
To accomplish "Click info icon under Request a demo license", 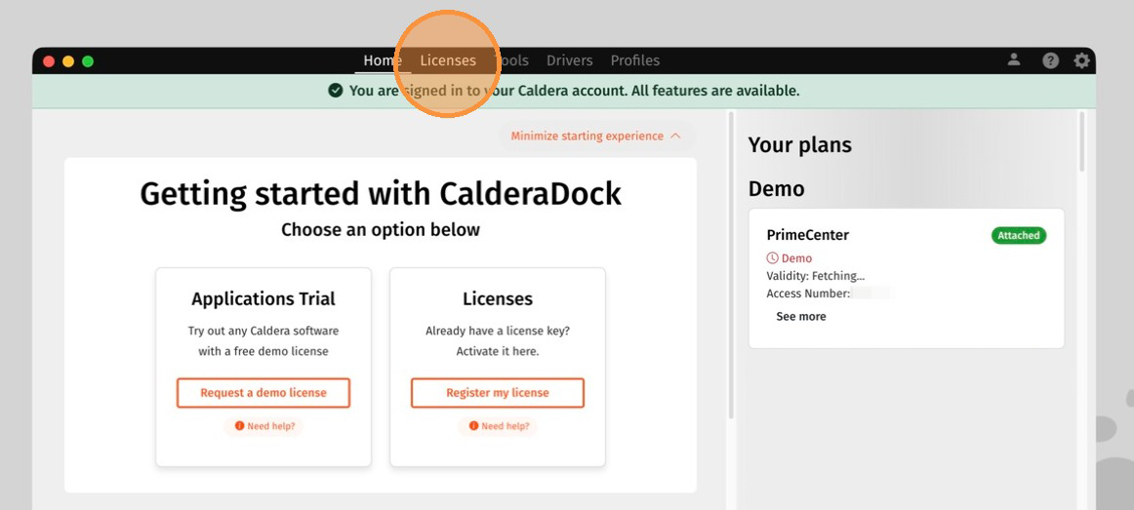I will 239,426.
